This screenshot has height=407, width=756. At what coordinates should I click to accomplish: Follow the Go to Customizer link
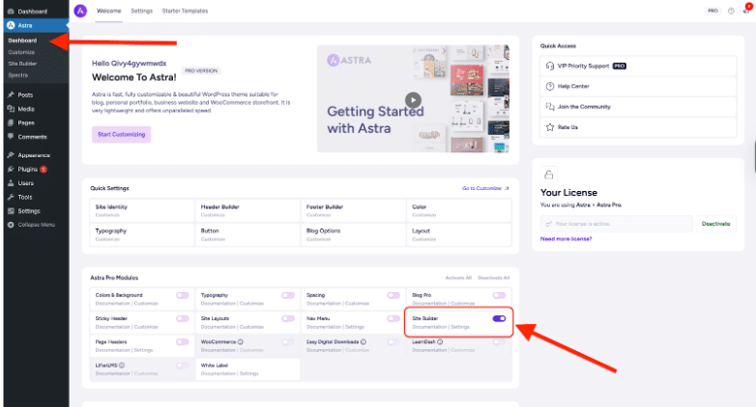[x=485, y=188]
